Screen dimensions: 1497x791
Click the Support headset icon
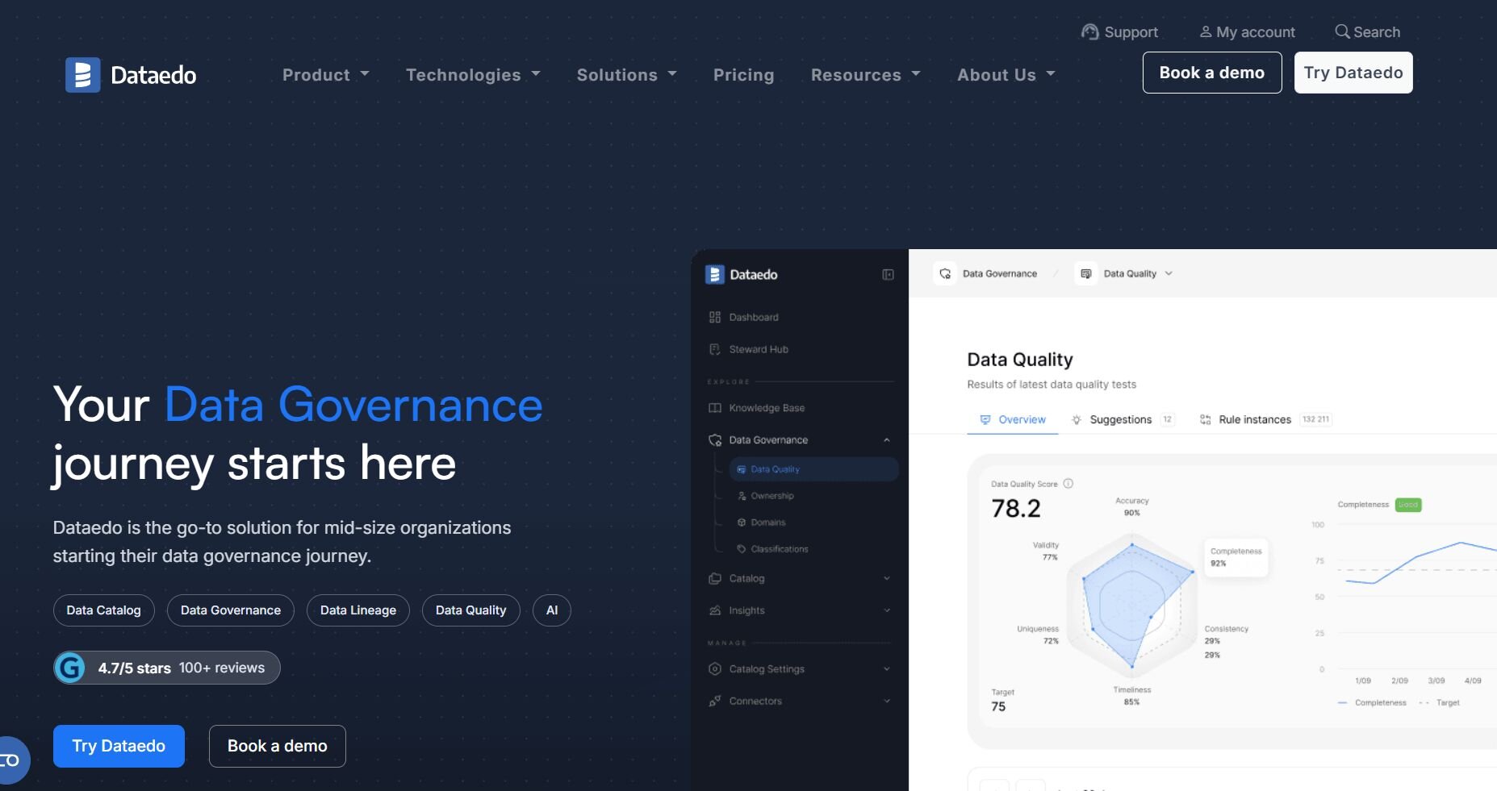point(1089,31)
